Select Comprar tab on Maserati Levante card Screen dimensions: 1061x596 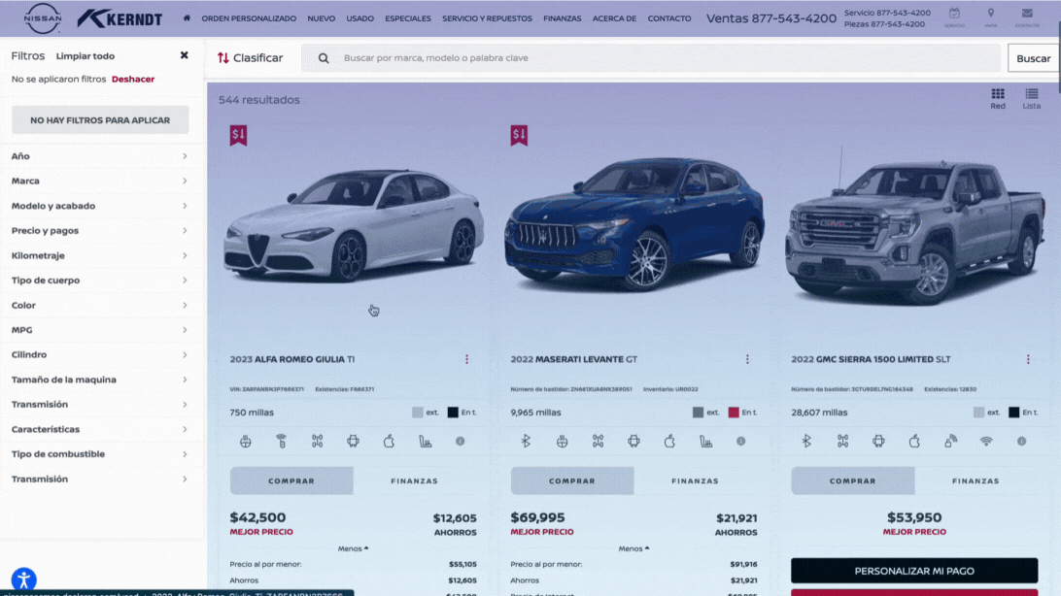pos(572,481)
